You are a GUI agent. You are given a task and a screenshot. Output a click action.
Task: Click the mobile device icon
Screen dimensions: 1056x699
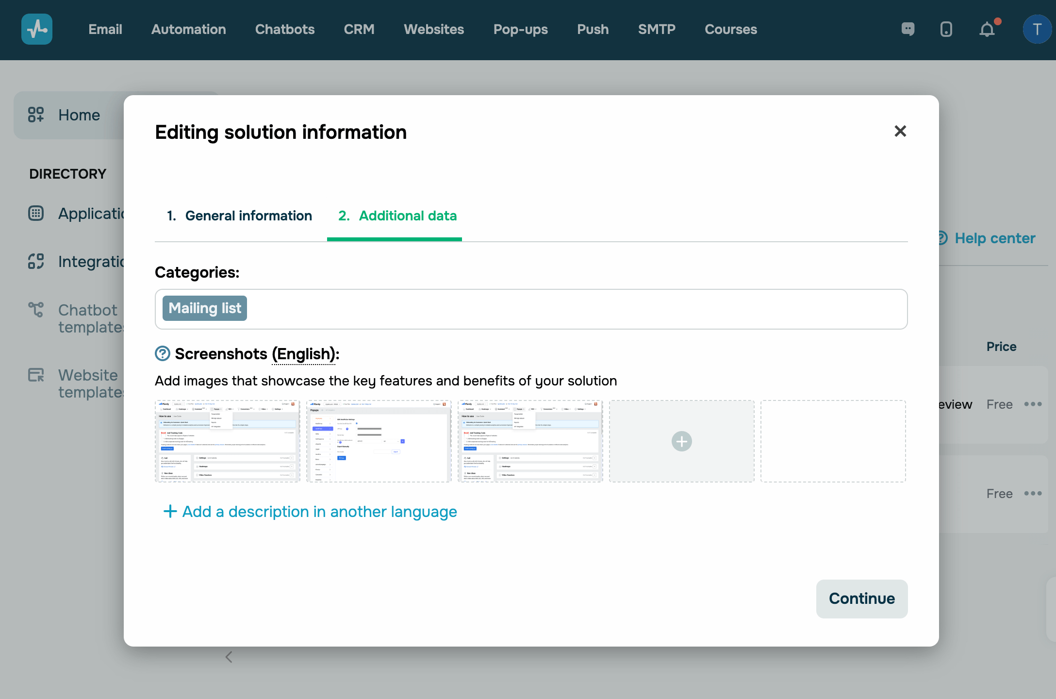pyautogui.click(x=946, y=29)
